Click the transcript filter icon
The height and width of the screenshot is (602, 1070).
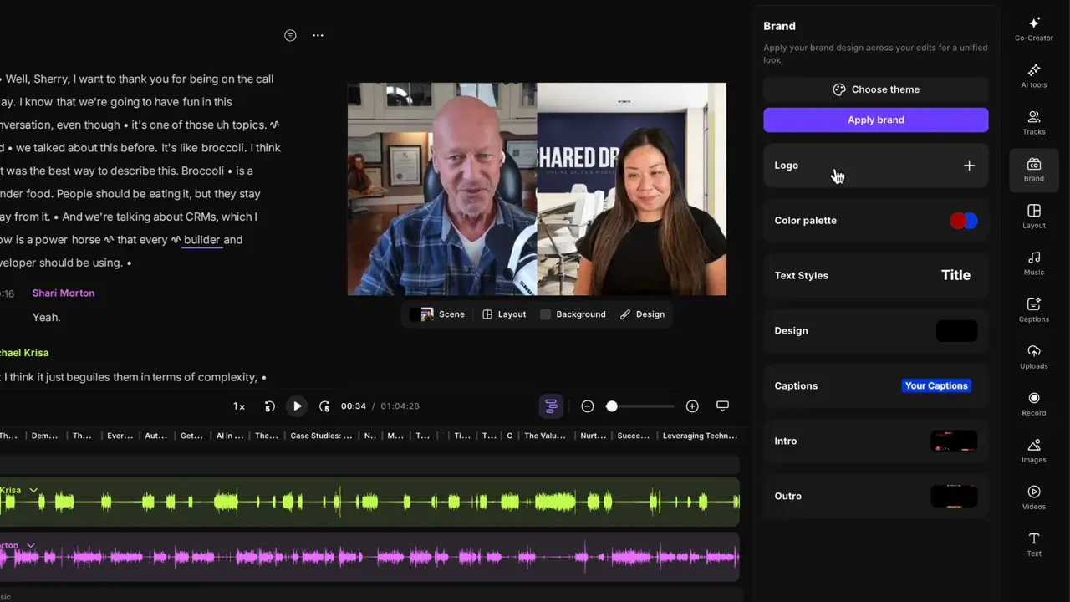[290, 35]
